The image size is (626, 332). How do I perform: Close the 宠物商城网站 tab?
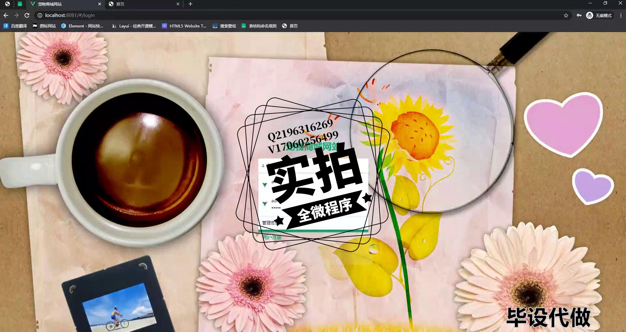click(x=99, y=4)
